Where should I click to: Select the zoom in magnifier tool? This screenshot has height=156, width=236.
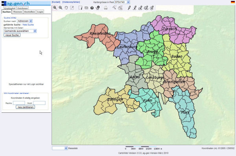[x=55, y=8]
